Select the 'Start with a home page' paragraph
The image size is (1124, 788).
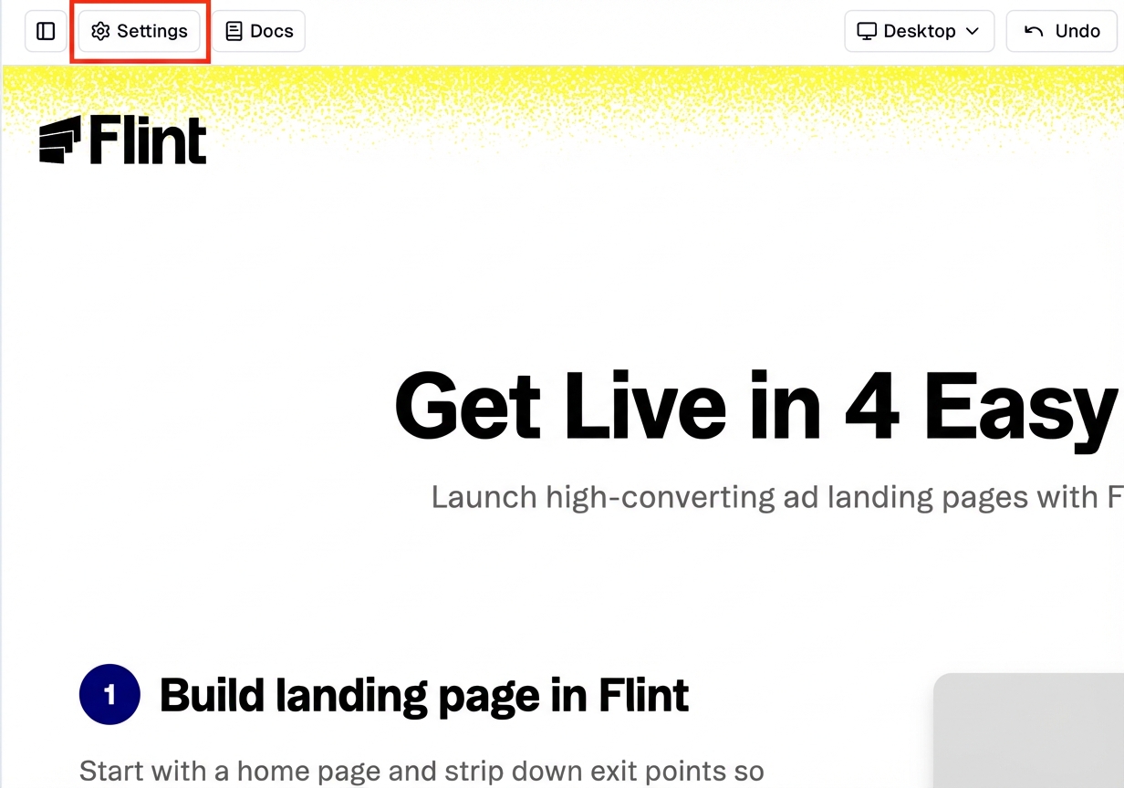[x=421, y=771]
